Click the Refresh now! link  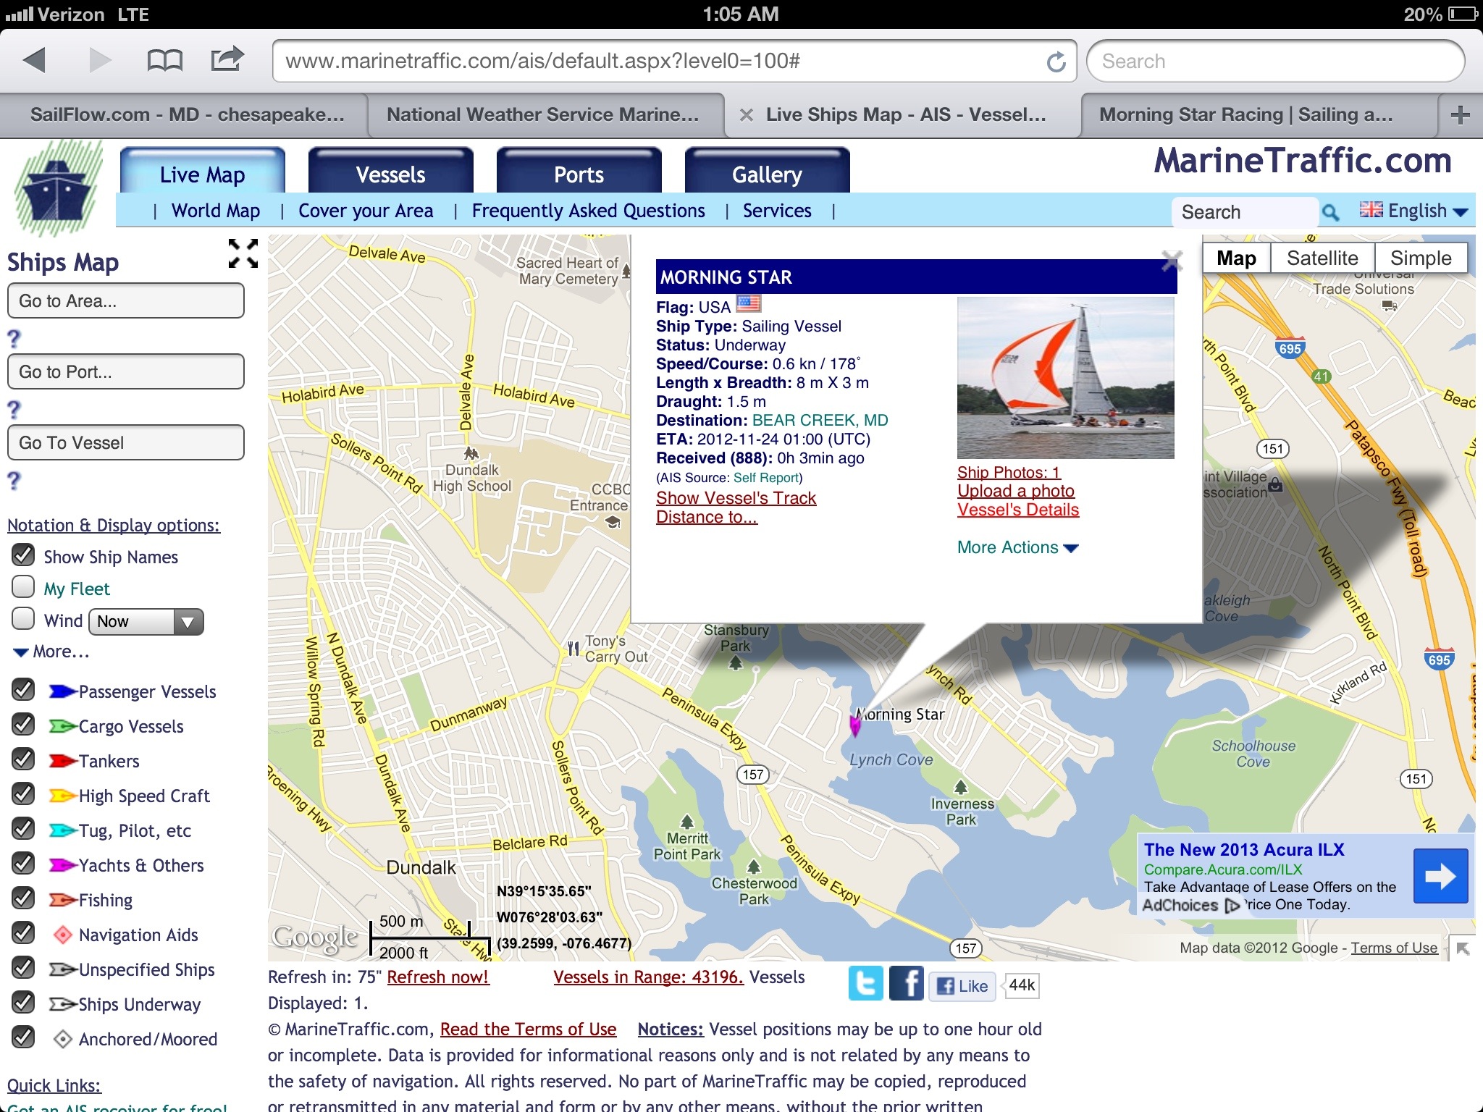(x=438, y=977)
